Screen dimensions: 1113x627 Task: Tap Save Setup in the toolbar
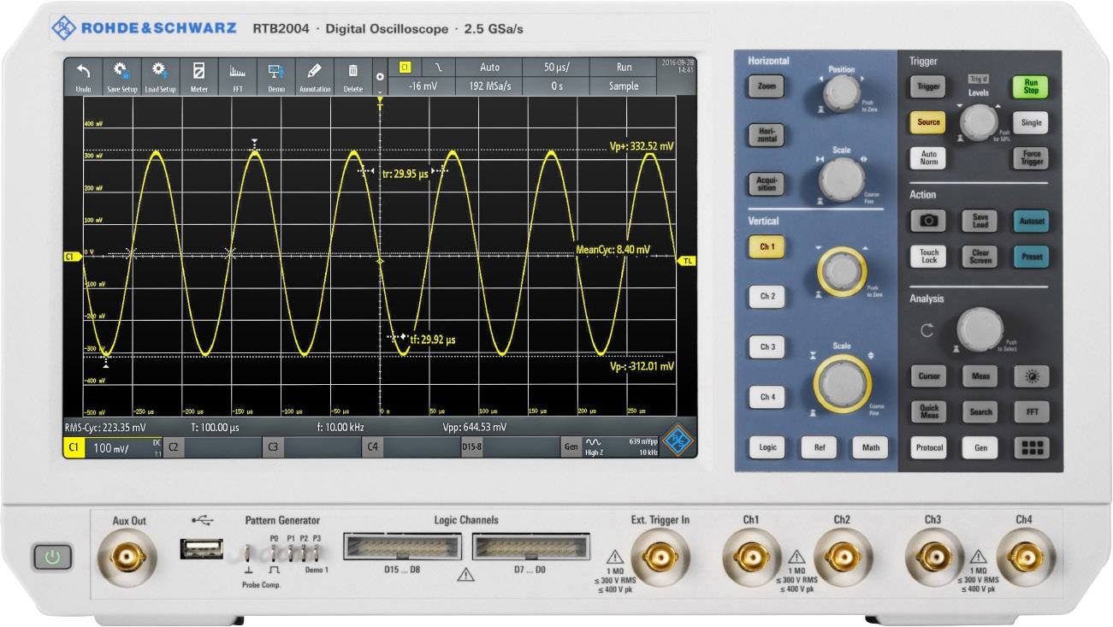pos(121,73)
